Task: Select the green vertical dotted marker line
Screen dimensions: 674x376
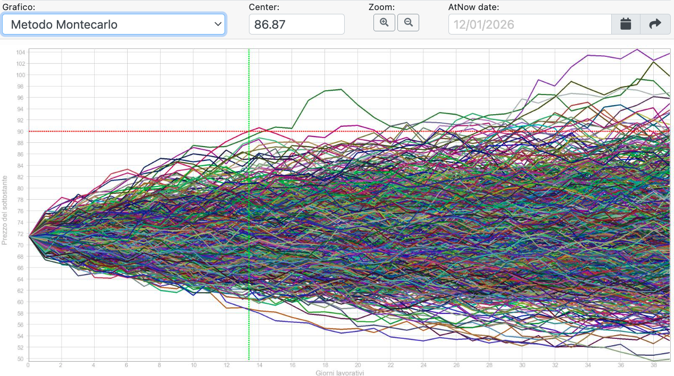Action: click(249, 212)
